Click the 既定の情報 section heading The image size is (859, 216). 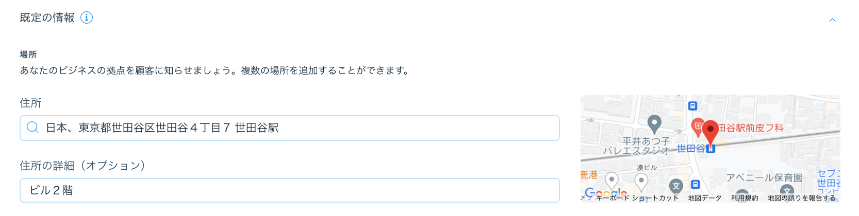click(x=47, y=18)
